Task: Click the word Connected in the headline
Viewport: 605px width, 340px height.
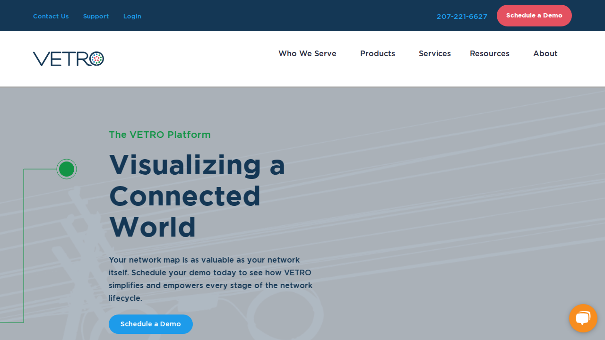Action: coord(185,196)
